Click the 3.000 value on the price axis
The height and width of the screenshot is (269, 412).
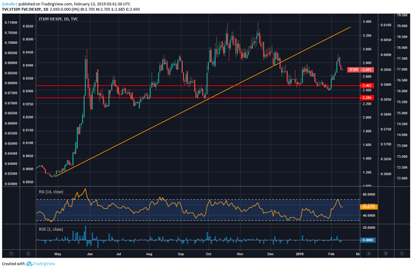pyautogui.click(x=367, y=49)
